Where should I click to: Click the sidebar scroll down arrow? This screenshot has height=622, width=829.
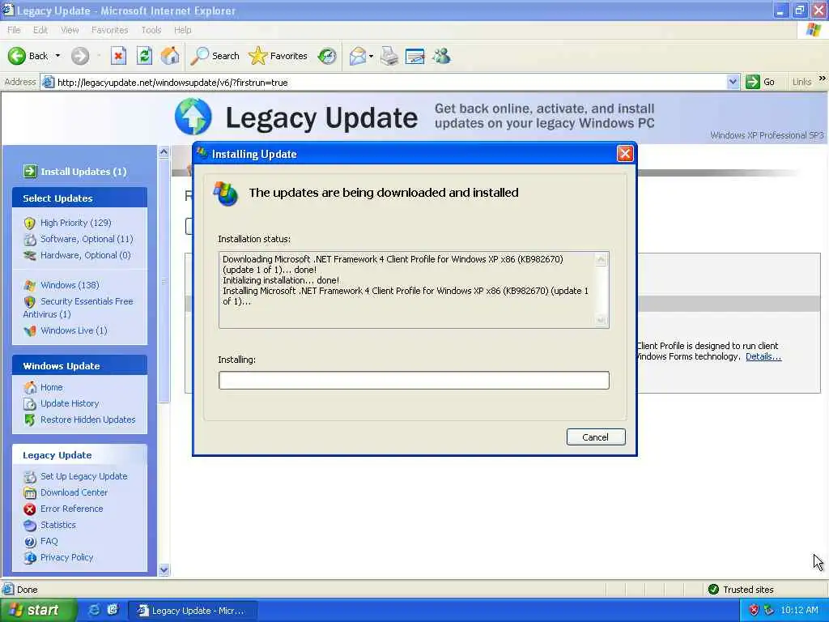pyautogui.click(x=164, y=569)
